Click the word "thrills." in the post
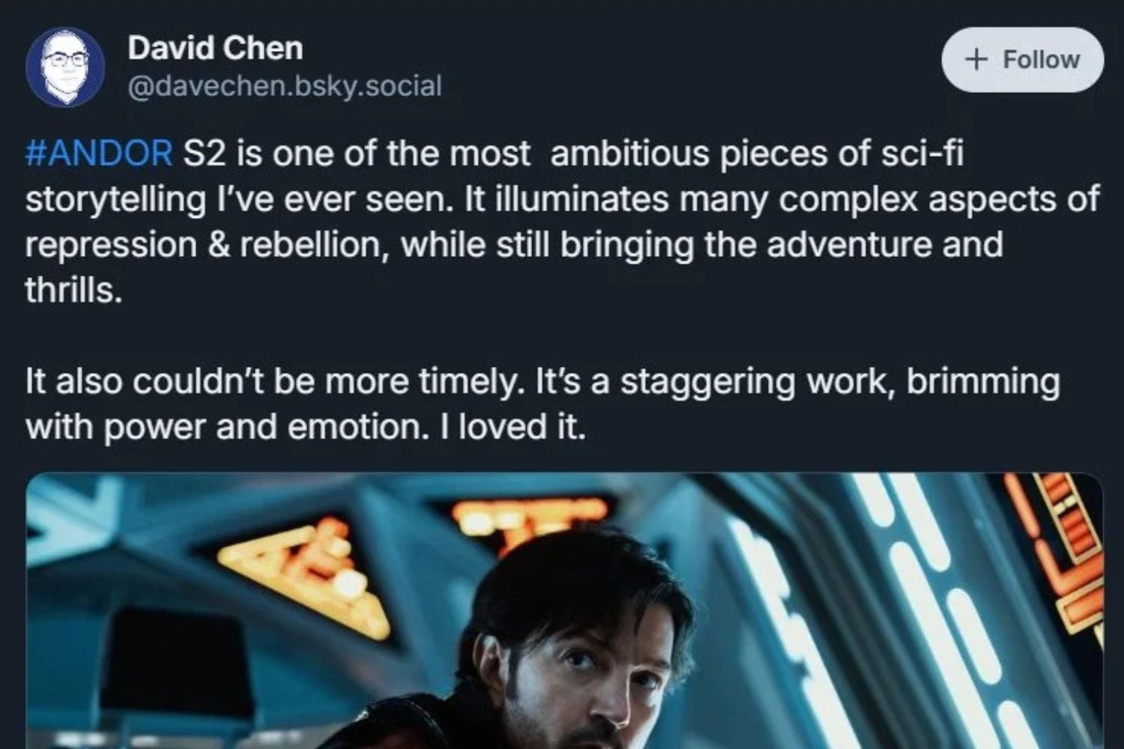Image resolution: width=1124 pixels, height=749 pixels. coord(73,291)
